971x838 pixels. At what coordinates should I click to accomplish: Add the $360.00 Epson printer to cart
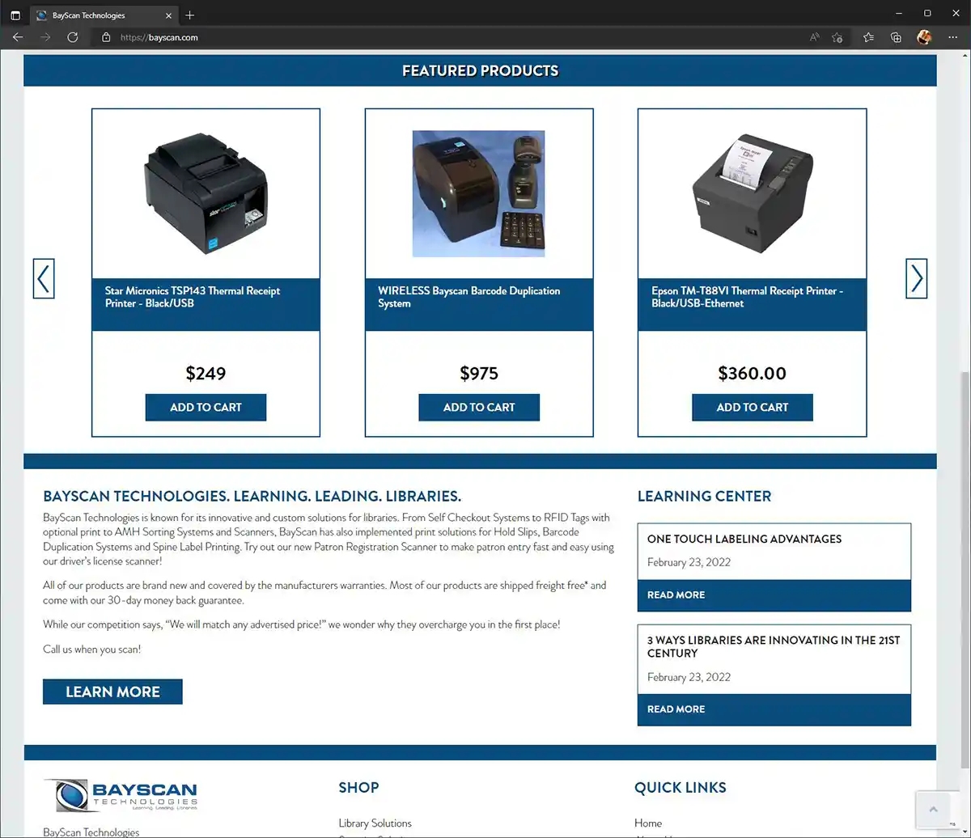(x=753, y=407)
